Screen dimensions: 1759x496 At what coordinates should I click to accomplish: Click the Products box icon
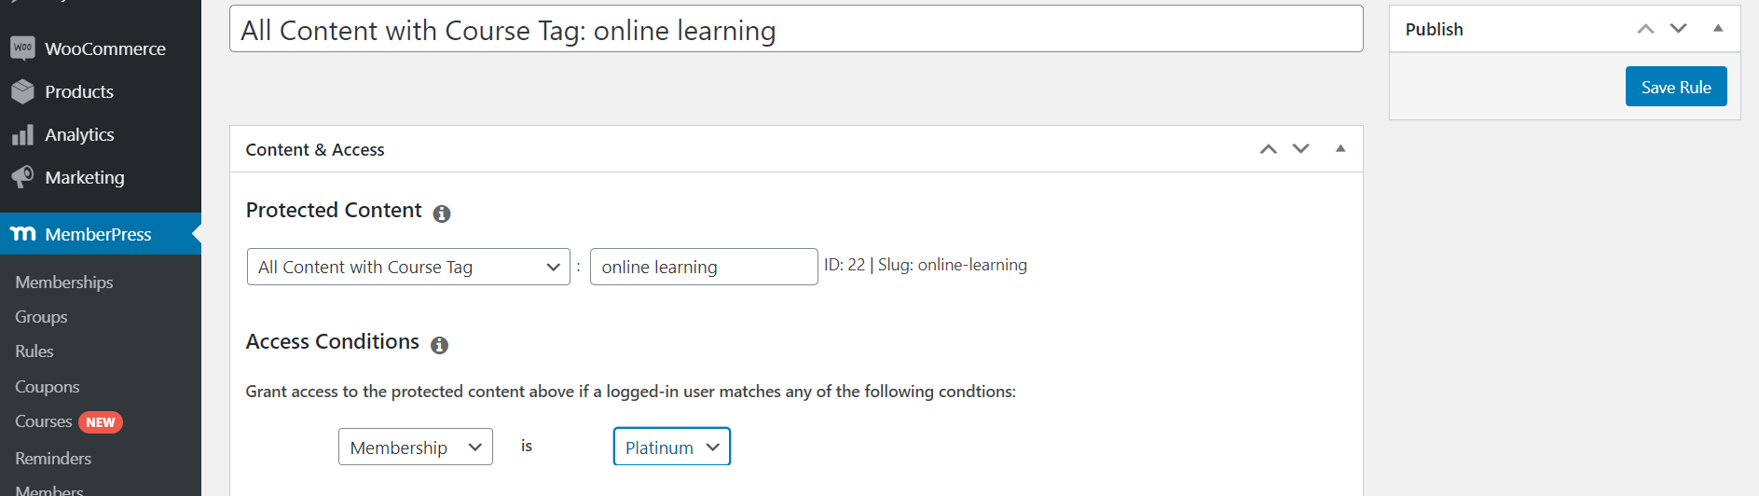(23, 91)
